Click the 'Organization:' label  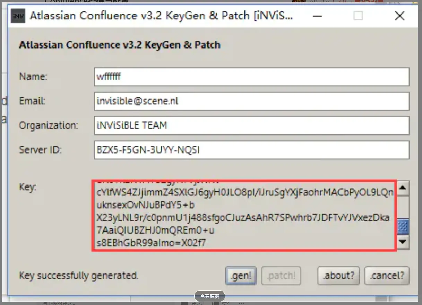(49, 125)
